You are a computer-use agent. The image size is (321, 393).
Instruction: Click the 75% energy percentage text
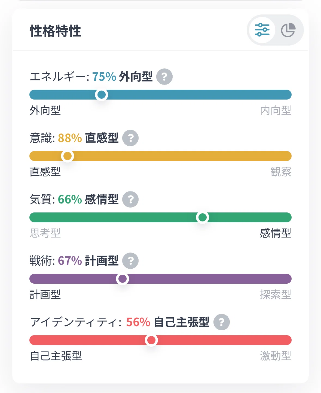point(104,77)
